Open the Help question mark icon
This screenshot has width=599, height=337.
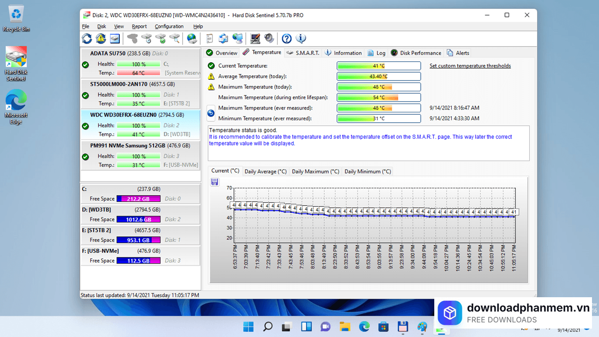286,38
